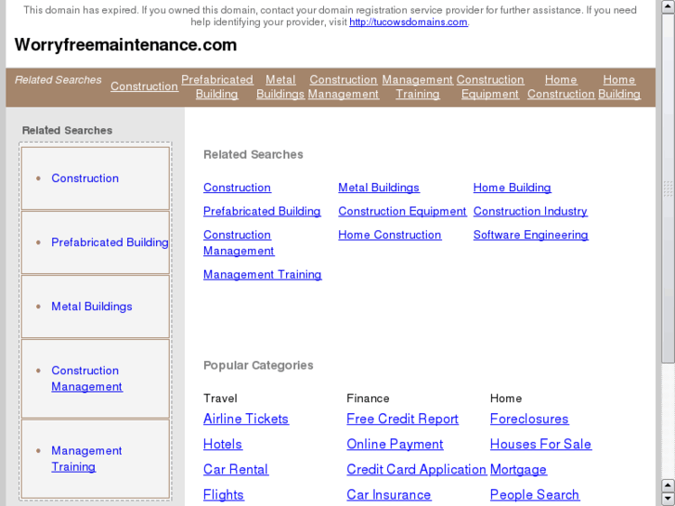
Task: Open the Airline Tickets link
Action: 246,419
